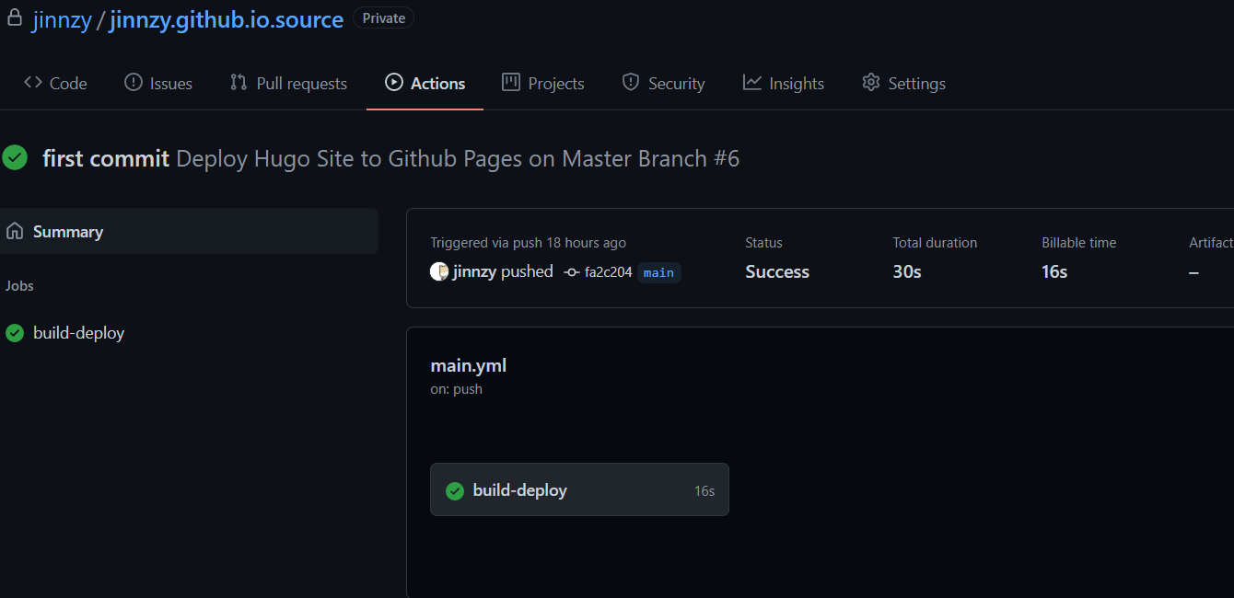Click the main branch label
Viewport: 1234px width, 598px height.
[x=658, y=272]
